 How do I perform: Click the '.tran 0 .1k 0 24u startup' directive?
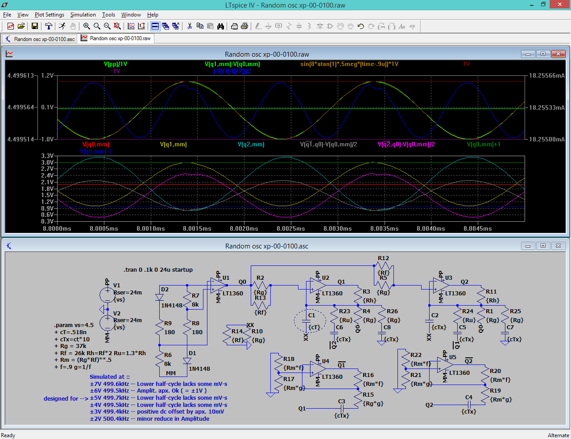(158, 270)
